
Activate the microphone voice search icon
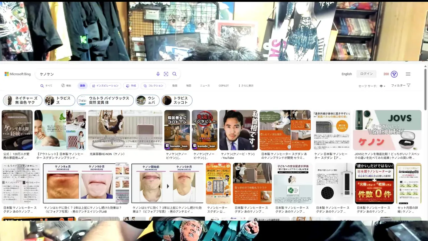[x=158, y=74]
